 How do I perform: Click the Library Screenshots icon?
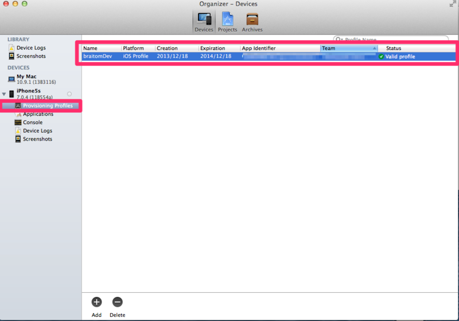point(11,56)
